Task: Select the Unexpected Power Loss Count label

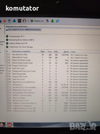Action: click(x=24, y=71)
